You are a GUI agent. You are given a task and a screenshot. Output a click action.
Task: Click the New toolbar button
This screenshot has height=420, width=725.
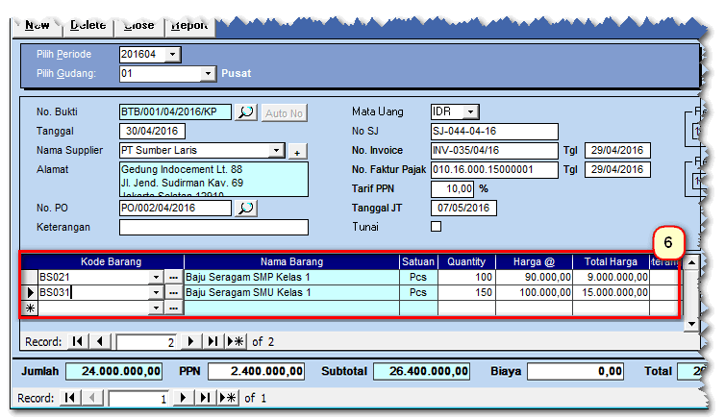[37, 26]
